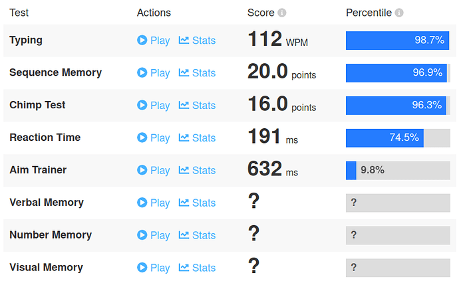View Stats for Sequence Memory
Screen dimensions: 459x287
point(197,72)
